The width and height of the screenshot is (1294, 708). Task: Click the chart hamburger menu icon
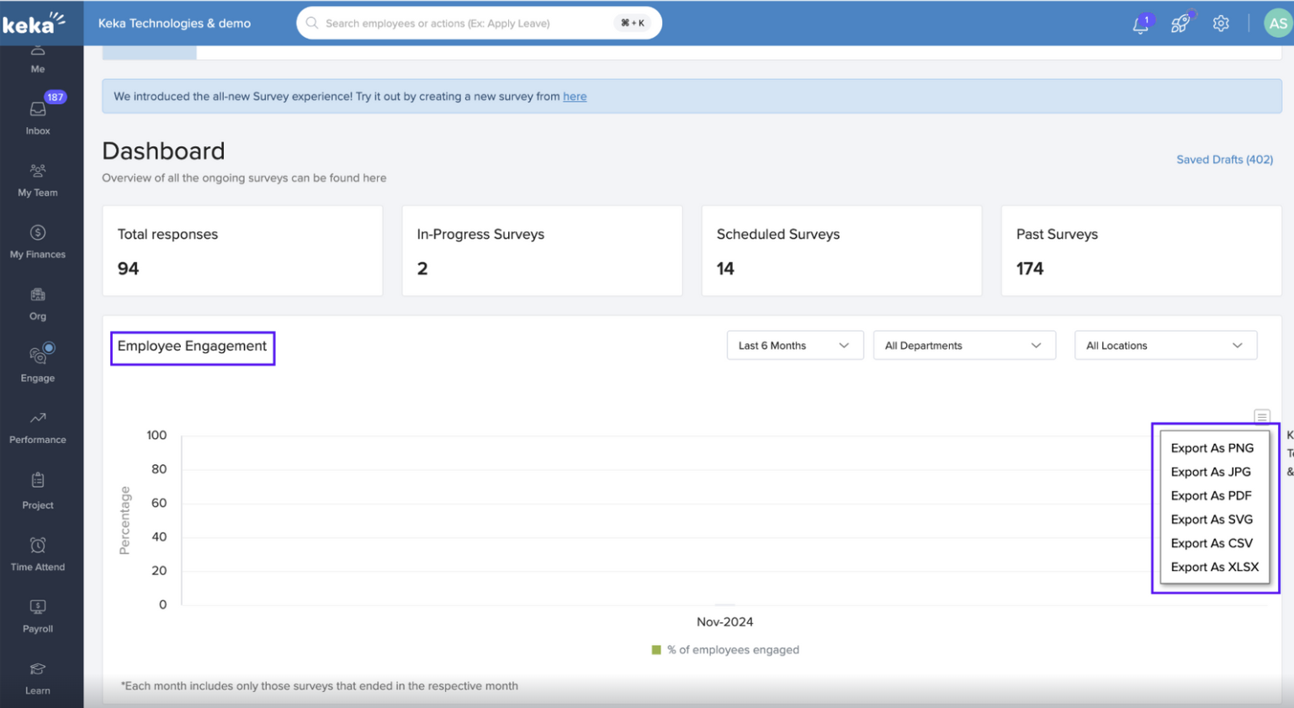(1261, 416)
